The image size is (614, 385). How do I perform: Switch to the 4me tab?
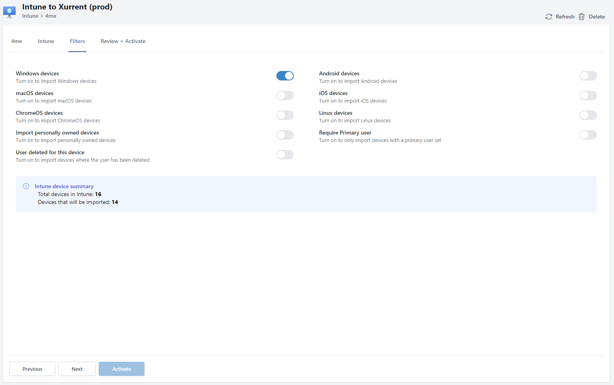pyautogui.click(x=17, y=41)
